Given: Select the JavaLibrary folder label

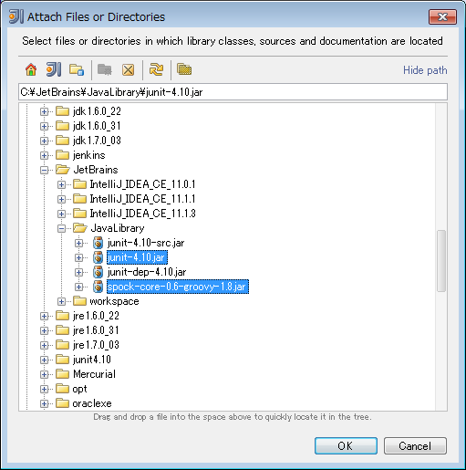Looking at the screenshot, I should [x=118, y=228].
